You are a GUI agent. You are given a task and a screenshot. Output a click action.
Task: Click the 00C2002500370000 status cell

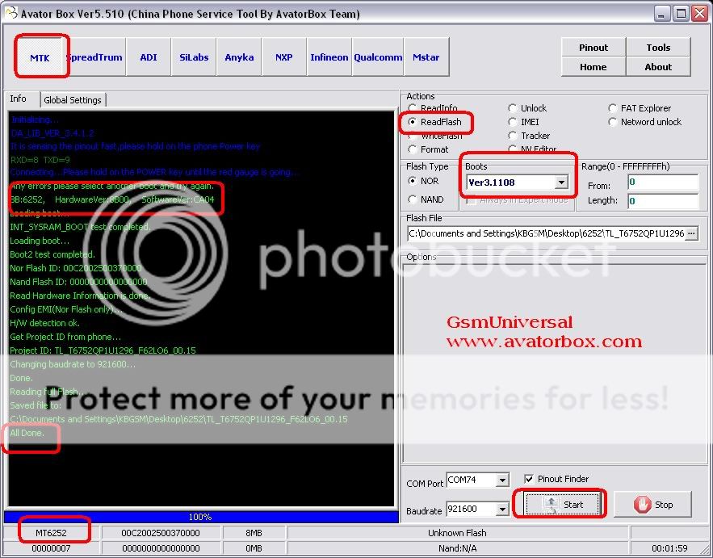(x=161, y=532)
